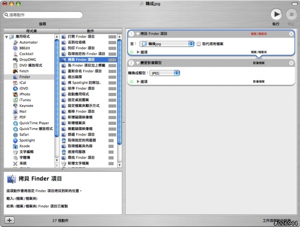
Task: Choose the 啟動應用程式 action
Action: (88, 94)
